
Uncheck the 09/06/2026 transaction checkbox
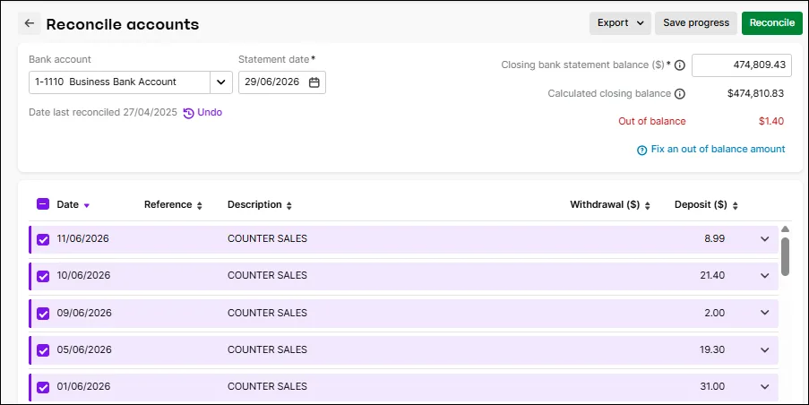pyautogui.click(x=43, y=314)
